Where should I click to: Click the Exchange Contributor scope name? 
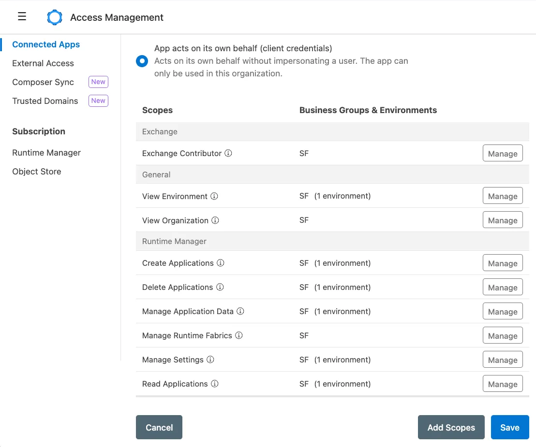182,153
